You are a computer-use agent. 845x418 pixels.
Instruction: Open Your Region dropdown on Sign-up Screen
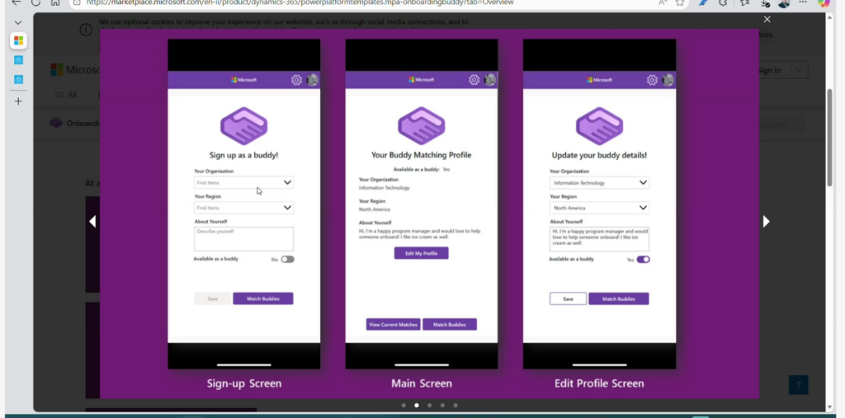[x=243, y=208]
